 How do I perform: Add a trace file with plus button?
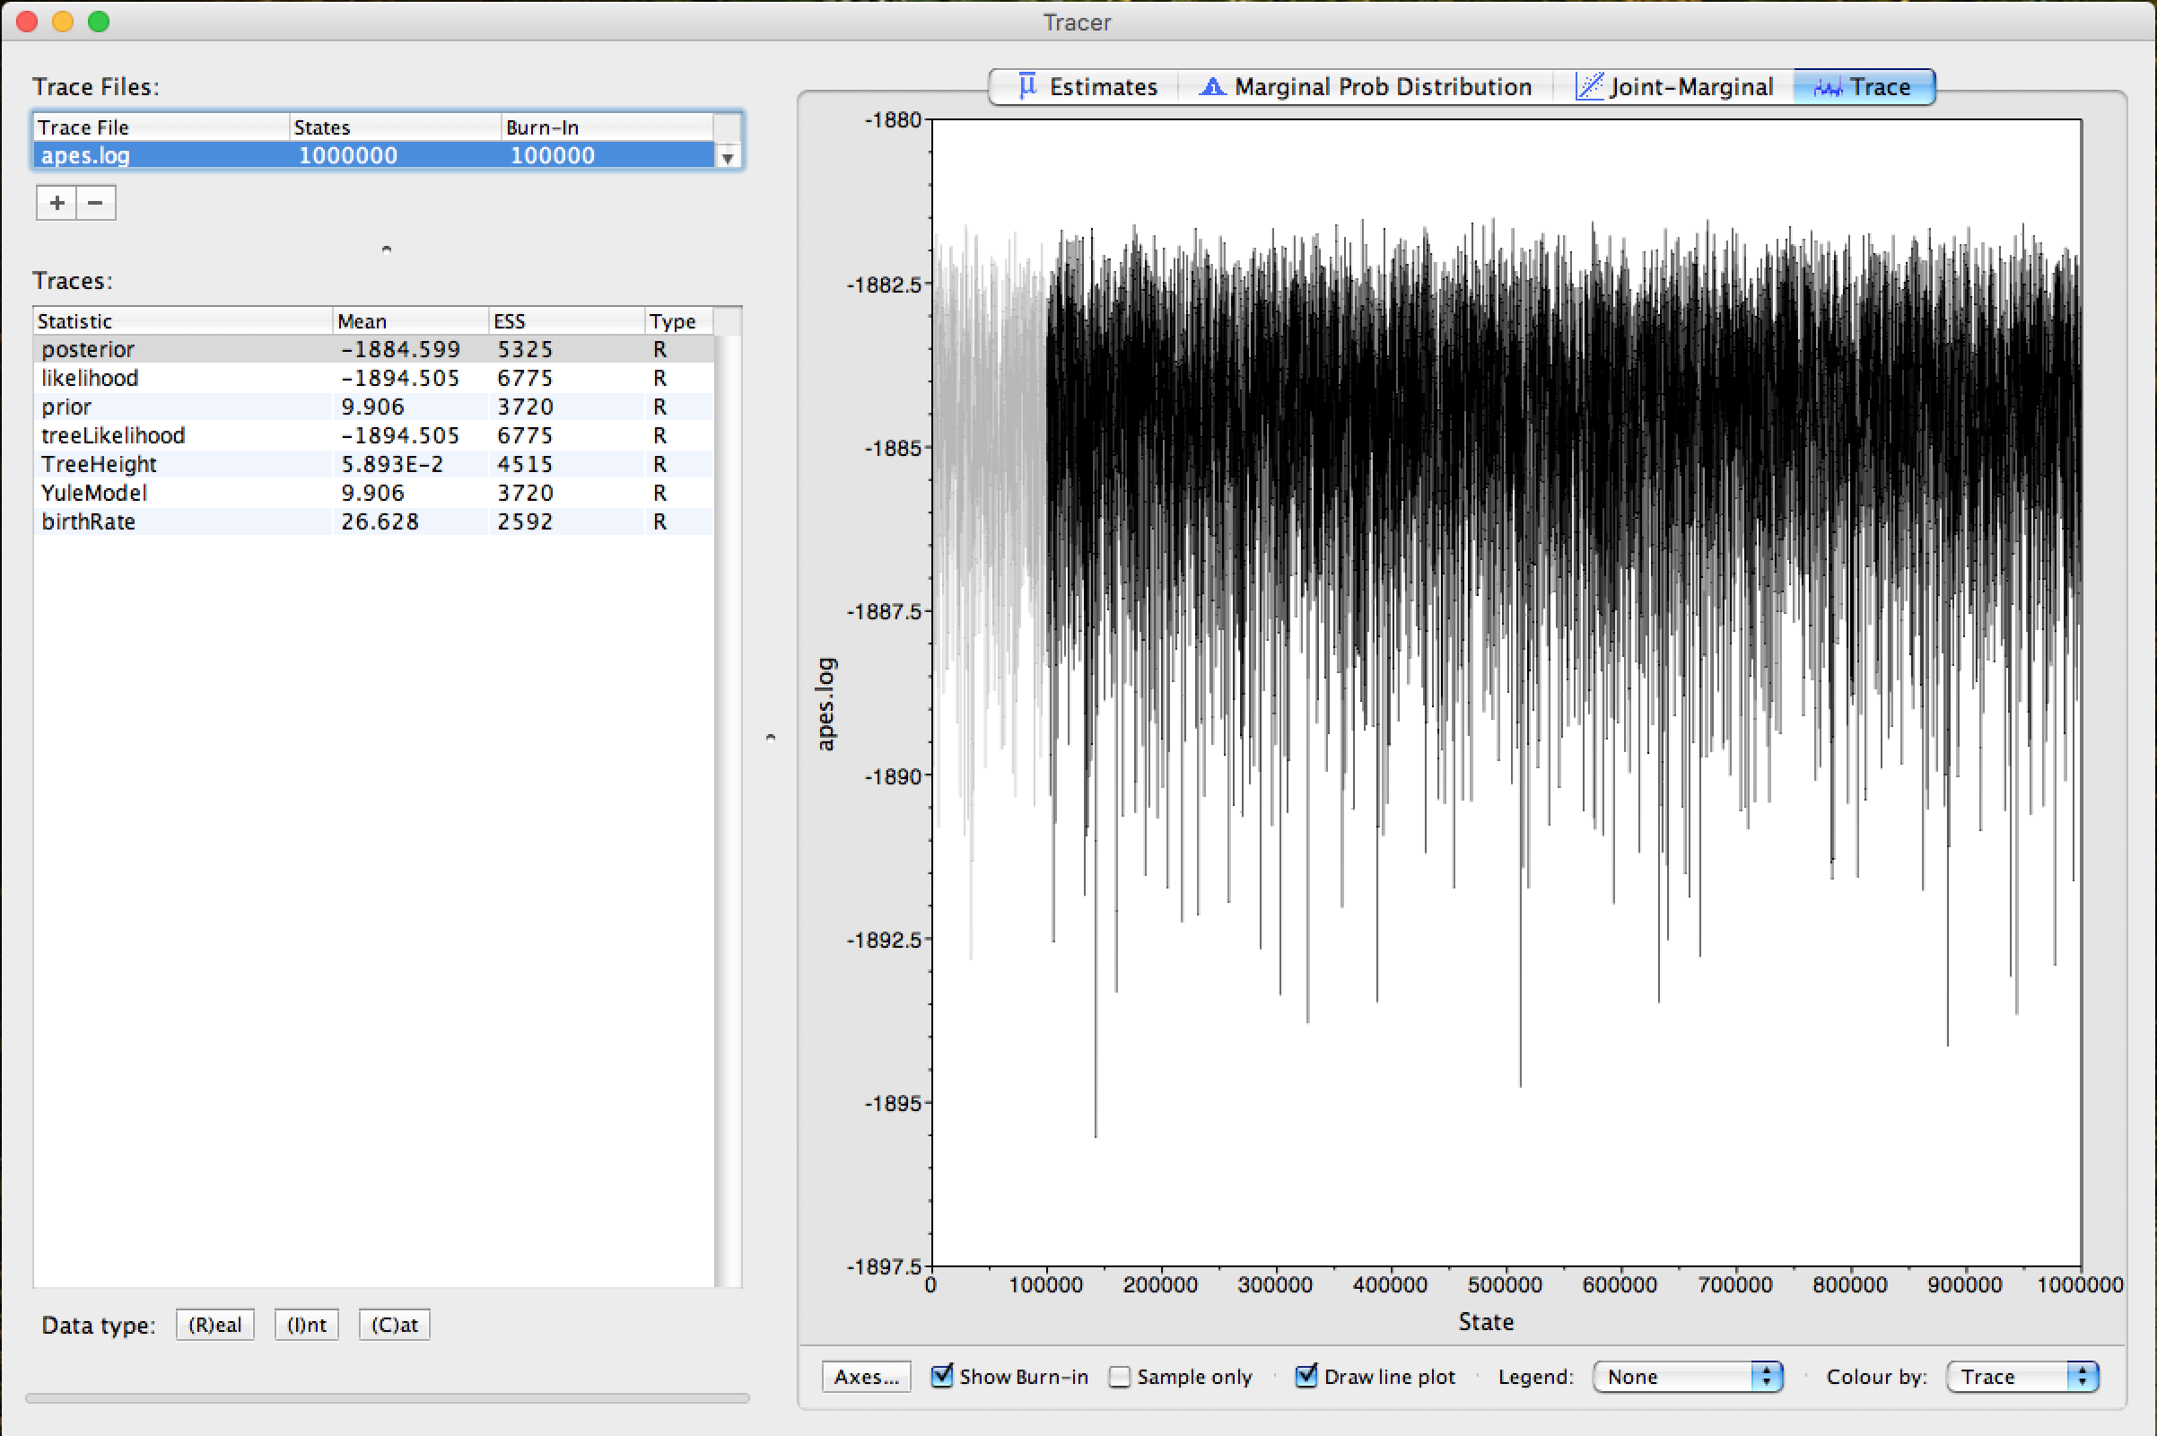(x=57, y=203)
